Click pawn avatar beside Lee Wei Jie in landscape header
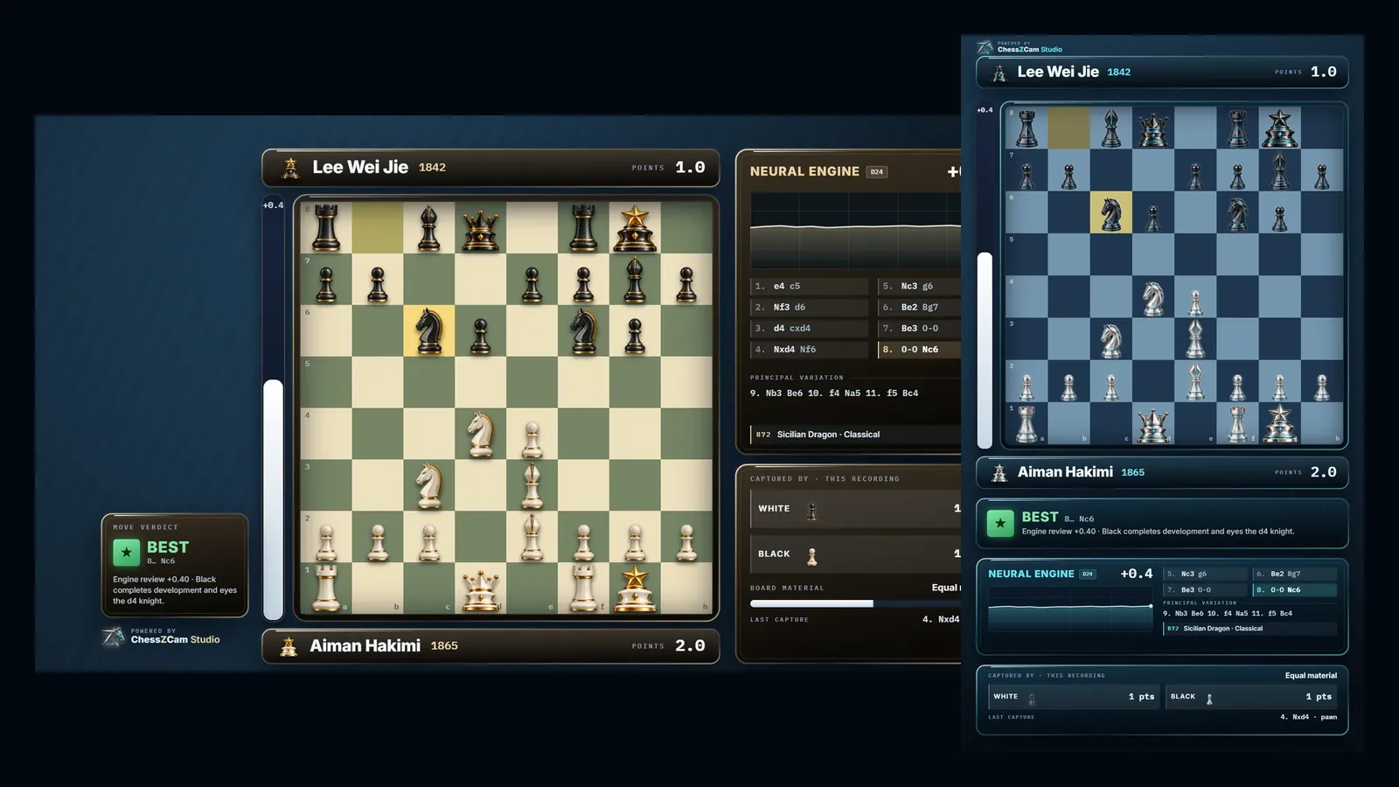 coord(291,167)
